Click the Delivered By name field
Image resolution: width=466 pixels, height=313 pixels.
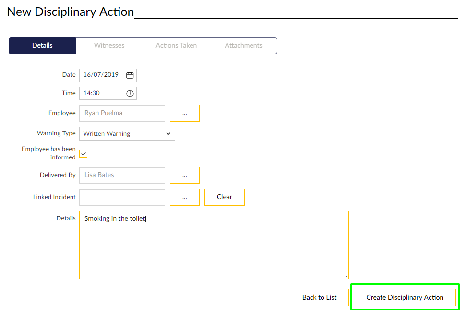click(122, 175)
